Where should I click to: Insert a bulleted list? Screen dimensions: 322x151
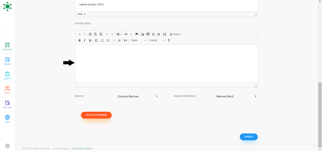pos(107,40)
